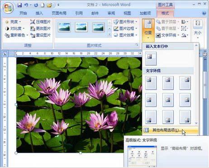Open 重新着色 recolor dropdown

pos(16,35)
